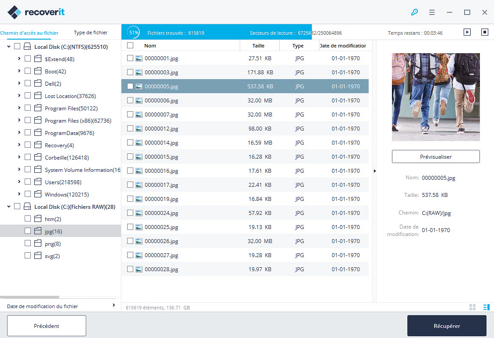Sort by the Taille column header
The width and height of the screenshot is (494, 338).
click(258, 46)
